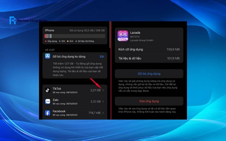Tap the Zalo app icon
Viewport: 226px width, 141px height.
pyautogui.click(x=47, y=102)
